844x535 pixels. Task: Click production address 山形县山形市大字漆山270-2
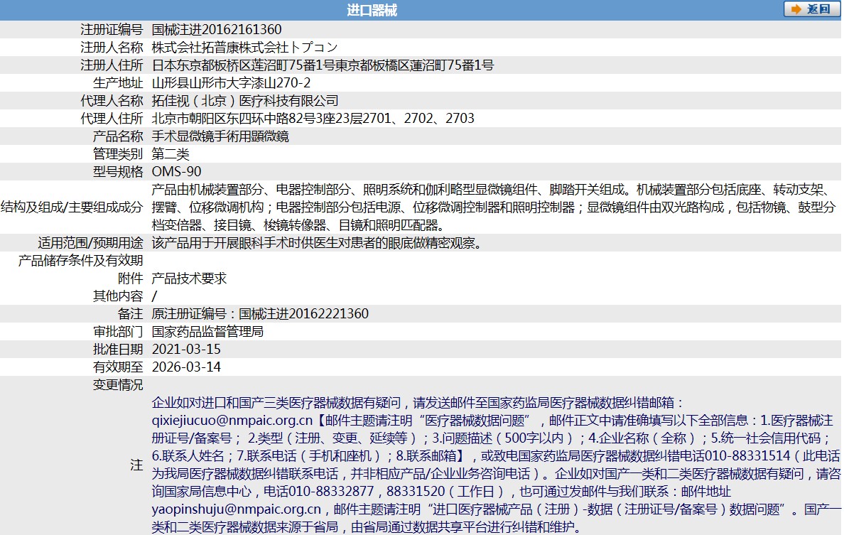coord(232,83)
